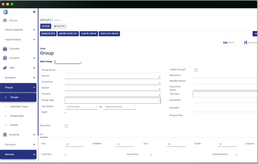Click the MANAGE SETS button
The height and width of the screenshot is (164, 258).
[48, 34]
